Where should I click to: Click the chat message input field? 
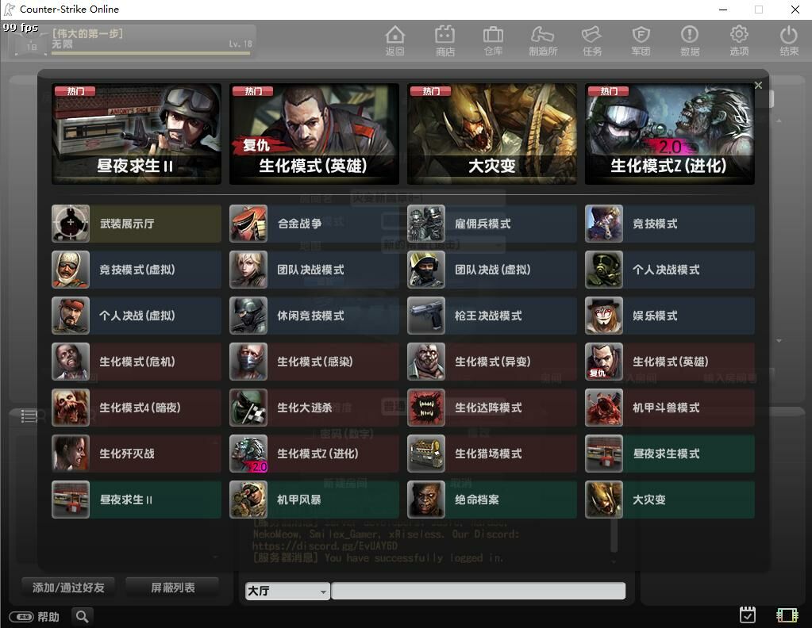[478, 591]
